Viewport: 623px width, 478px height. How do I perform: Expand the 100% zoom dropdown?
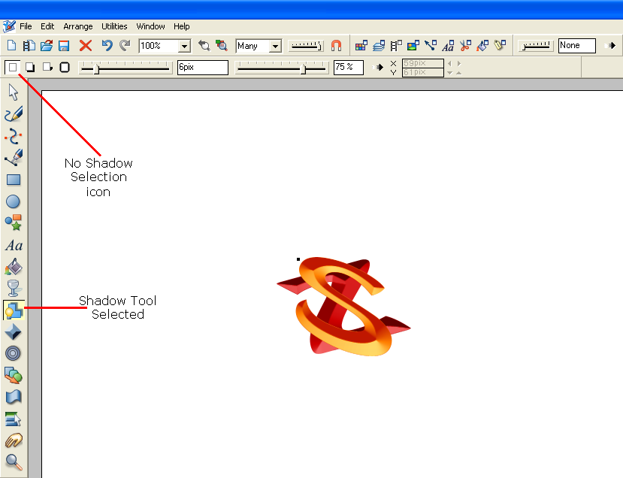184,46
